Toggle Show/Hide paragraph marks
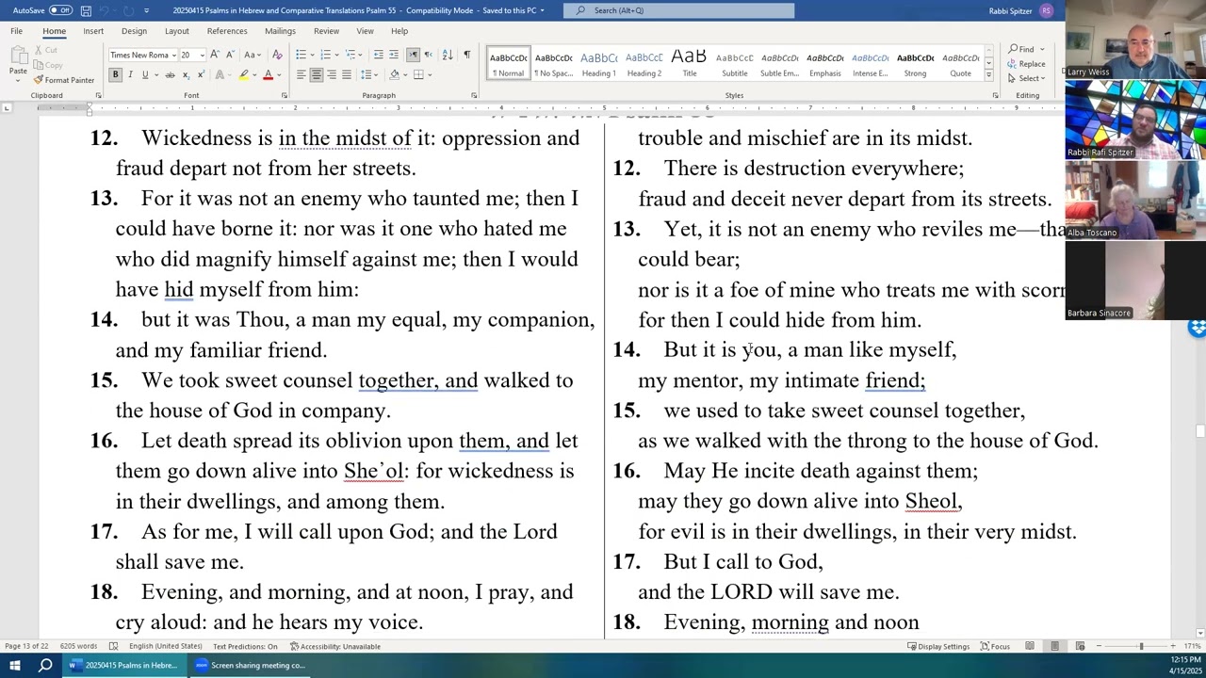1206x678 pixels. 466,55
